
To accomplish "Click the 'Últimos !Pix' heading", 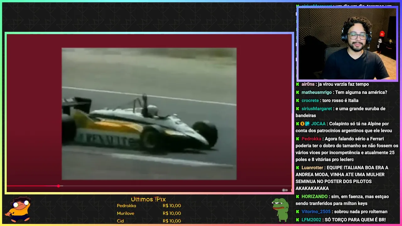I will point(148,199).
